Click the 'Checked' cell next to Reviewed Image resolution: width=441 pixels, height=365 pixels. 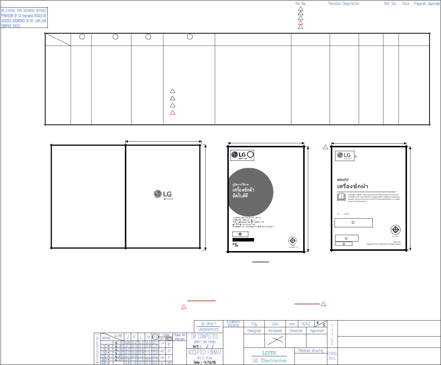(296, 331)
